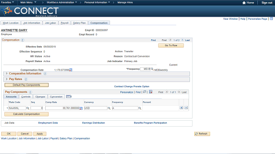Screen dimensions: 275x154
Task: Show previous Pay Components row arrow
Action: pos(167,92)
